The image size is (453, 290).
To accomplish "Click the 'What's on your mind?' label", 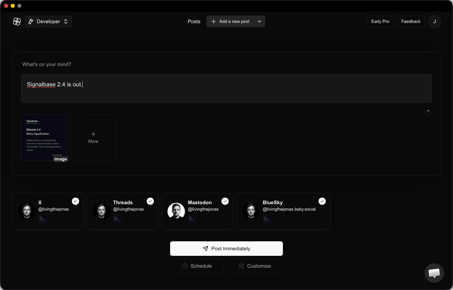I will (47, 64).
